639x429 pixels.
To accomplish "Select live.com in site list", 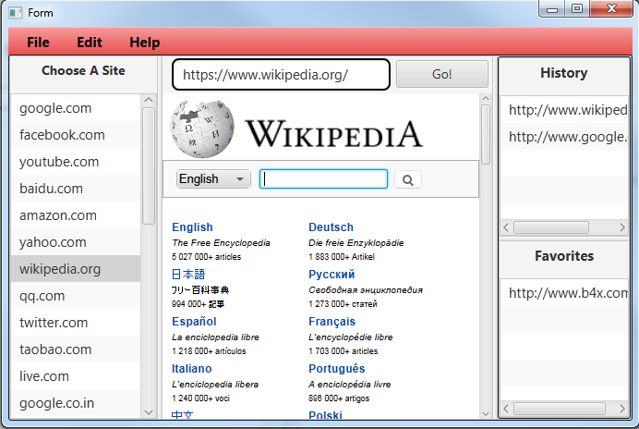I will pos(76,376).
